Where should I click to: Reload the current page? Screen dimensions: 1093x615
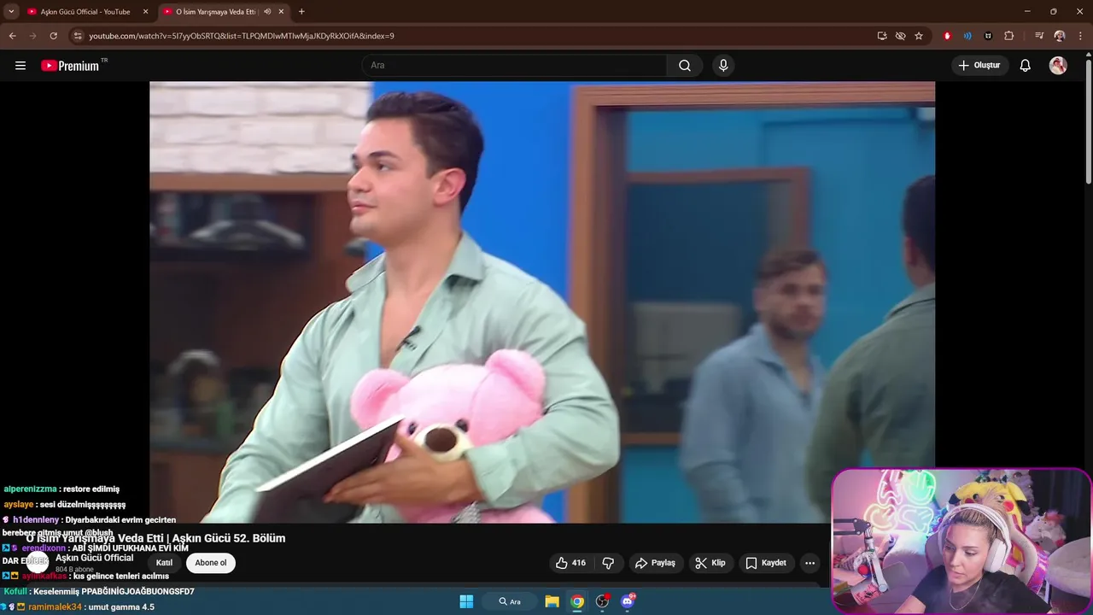pos(53,36)
